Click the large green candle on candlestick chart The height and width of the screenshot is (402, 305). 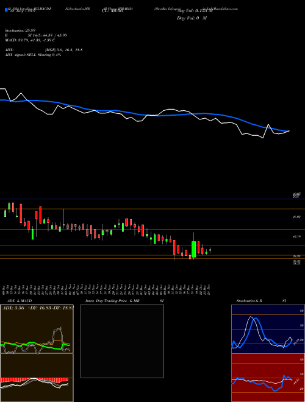(194, 249)
